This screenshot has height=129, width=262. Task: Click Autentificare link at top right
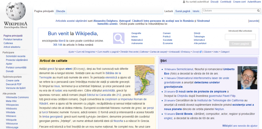[254, 2]
